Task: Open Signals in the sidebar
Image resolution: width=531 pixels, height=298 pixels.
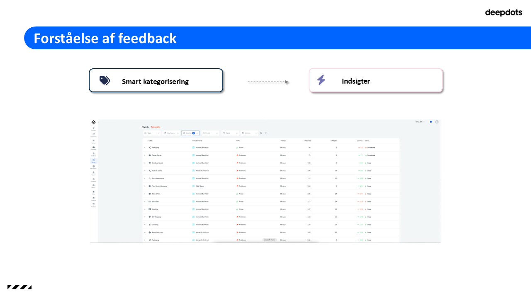Action: [x=93, y=160]
